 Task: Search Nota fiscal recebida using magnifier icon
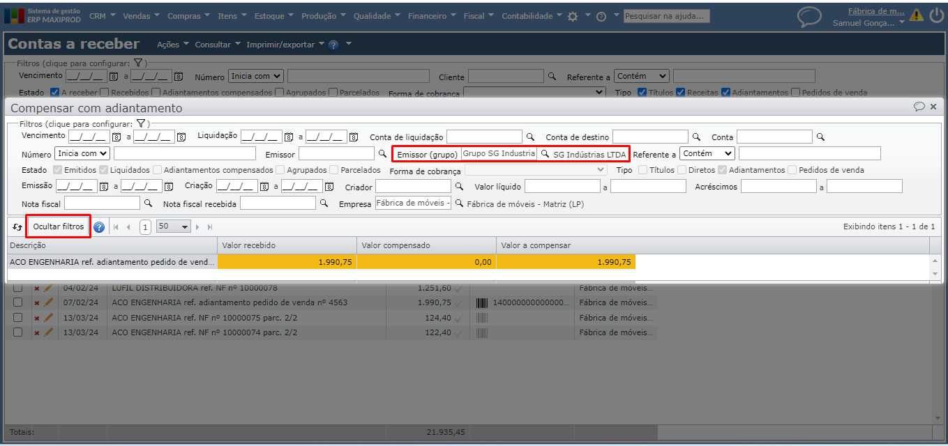pos(324,203)
